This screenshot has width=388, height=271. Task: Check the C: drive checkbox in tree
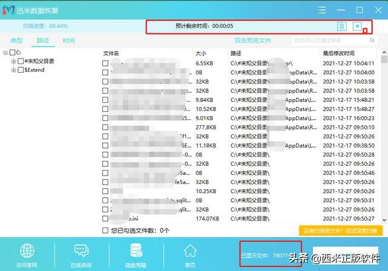click(12, 53)
